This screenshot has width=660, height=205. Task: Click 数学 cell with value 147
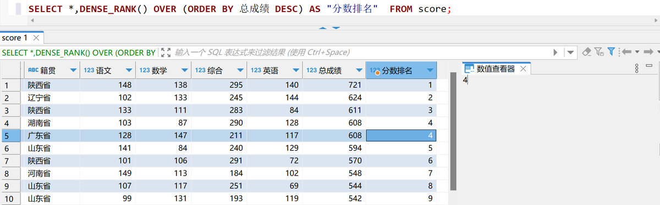(x=163, y=135)
